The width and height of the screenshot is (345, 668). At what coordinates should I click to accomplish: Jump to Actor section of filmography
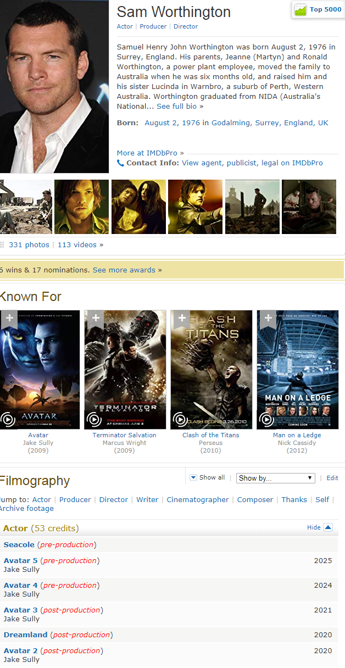(x=42, y=500)
